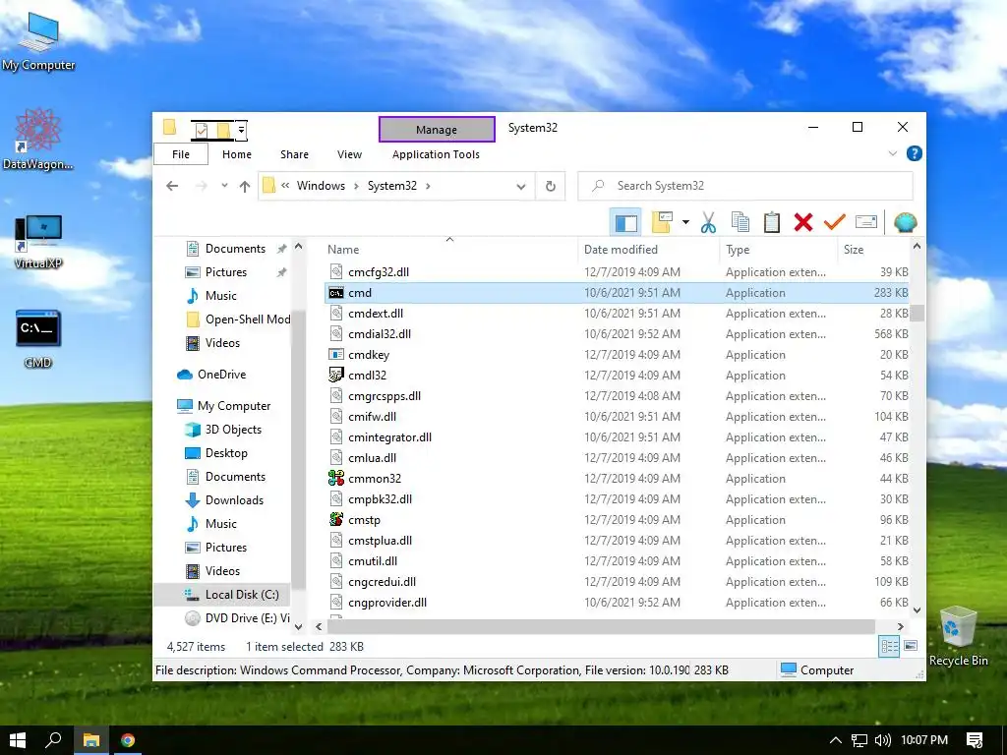Screen dimensions: 1007x755
Task: Expand the ribbon with the chevron
Action: click(x=893, y=153)
